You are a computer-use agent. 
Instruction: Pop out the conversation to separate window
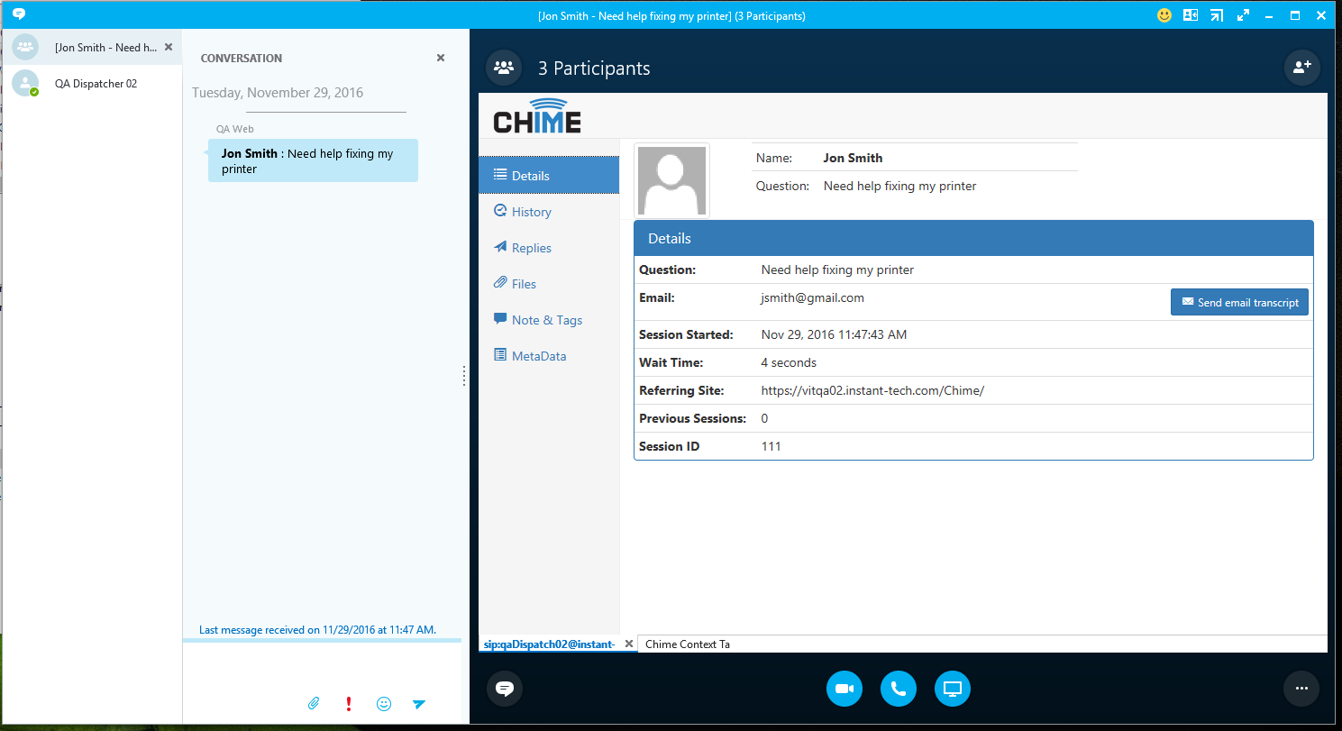tap(1217, 15)
